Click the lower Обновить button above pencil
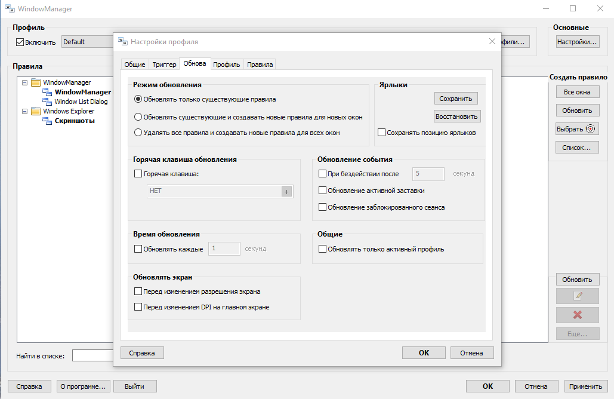614x399 pixels. (578, 279)
